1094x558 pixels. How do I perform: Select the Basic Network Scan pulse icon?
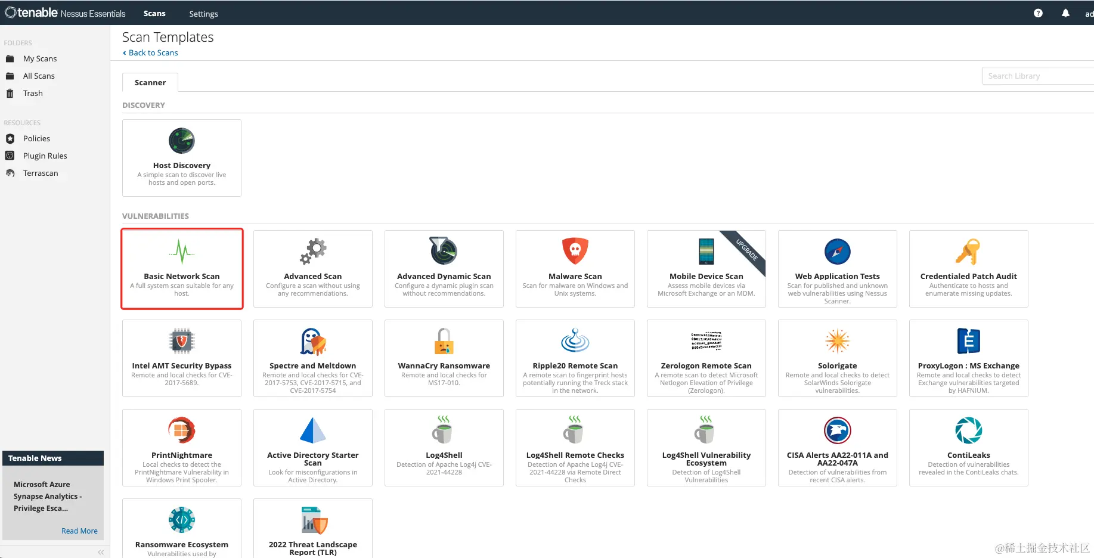point(182,252)
